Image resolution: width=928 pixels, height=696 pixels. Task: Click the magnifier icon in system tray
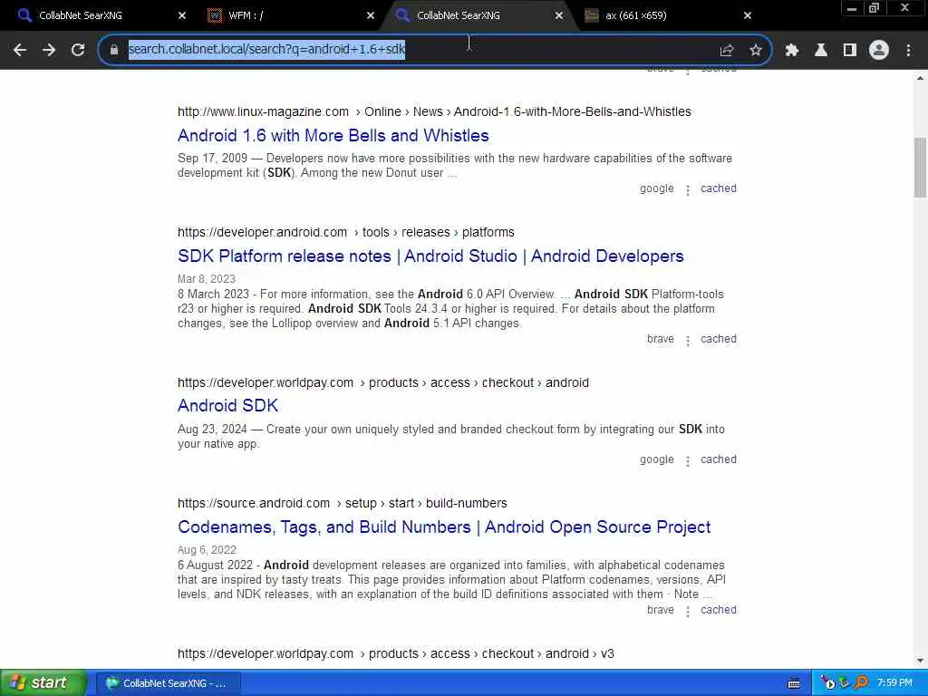click(861, 683)
